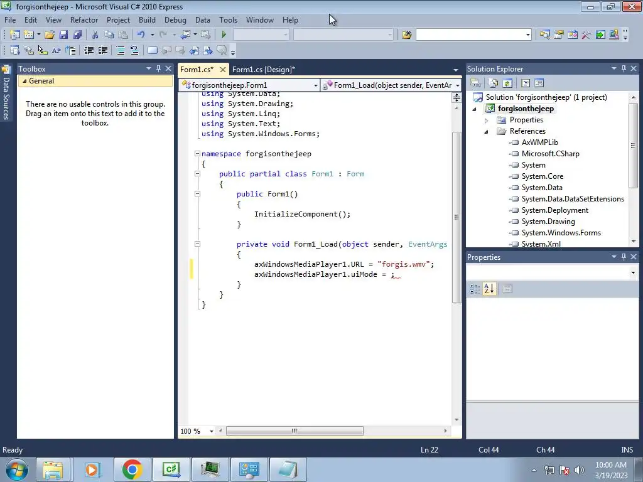Open the File menu
Image resolution: width=643 pixels, height=482 pixels.
pos(10,20)
